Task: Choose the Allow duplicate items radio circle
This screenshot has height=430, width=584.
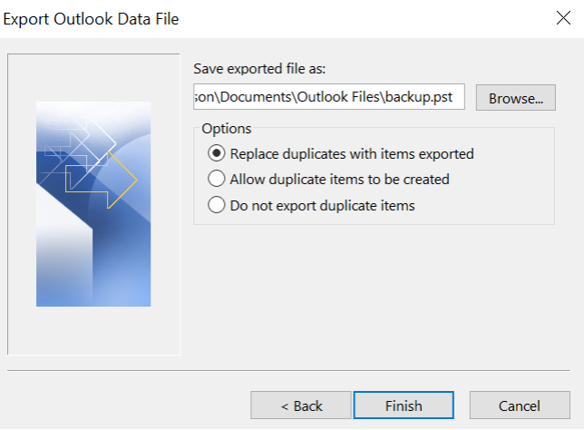Action: [x=217, y=179]
